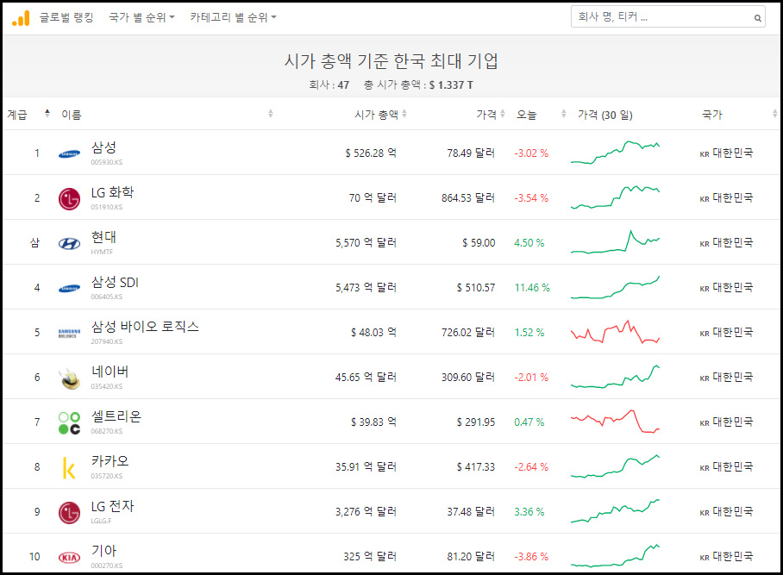Sort by the 시가 총액 column arrows
783x575 pixels.
(404, 113)
